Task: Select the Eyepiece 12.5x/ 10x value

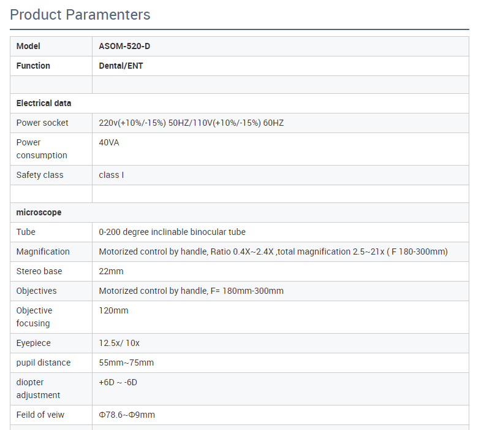Action: point(119,343)
